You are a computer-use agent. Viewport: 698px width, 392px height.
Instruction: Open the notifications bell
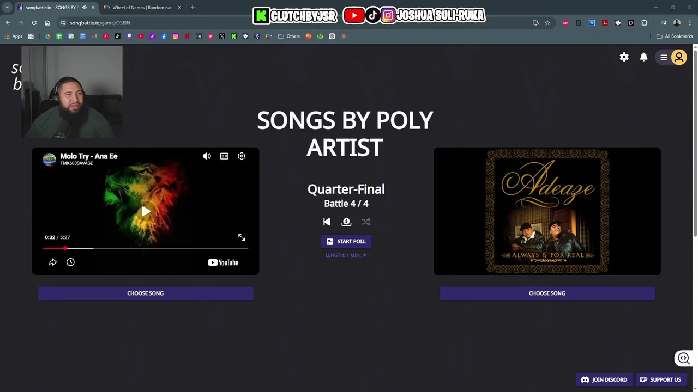point(643,57)
